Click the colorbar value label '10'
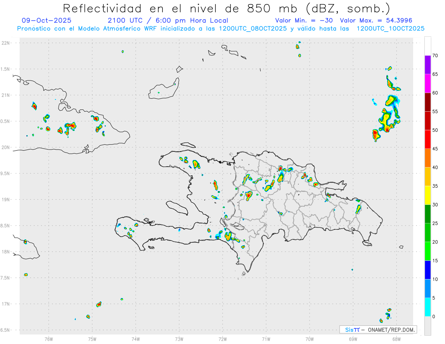This screenshot has height=344, width=445. [x=435, y=279]
